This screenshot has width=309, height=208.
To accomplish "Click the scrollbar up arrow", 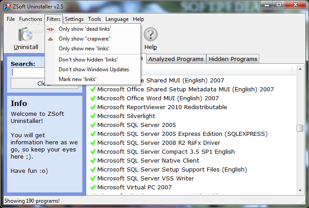I will click(300, 69).
